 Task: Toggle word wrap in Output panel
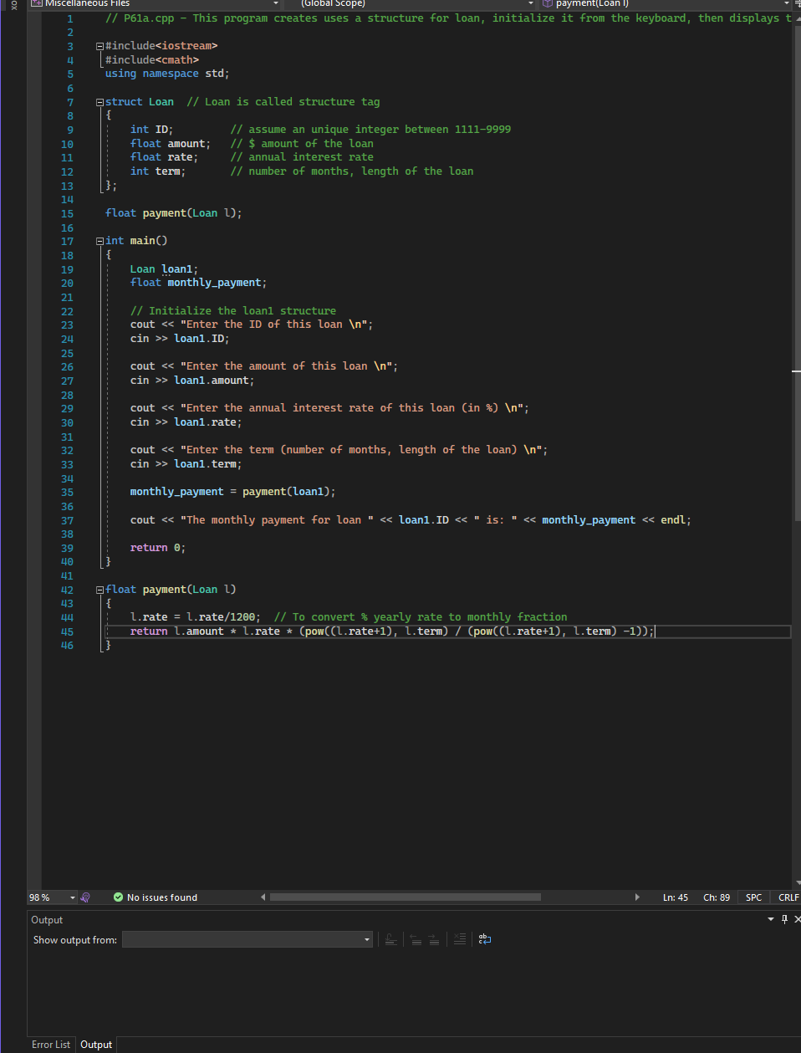coord(485,939)
